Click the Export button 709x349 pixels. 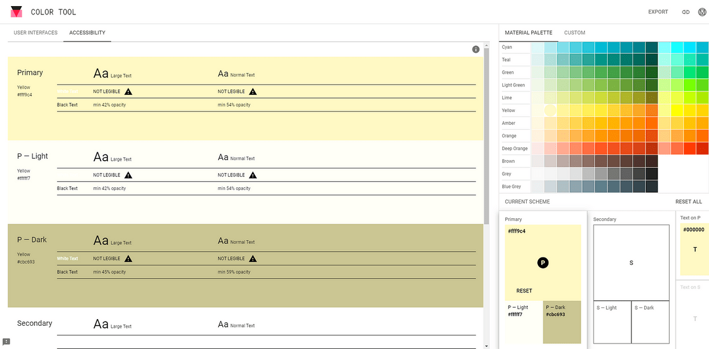click(658, 12)
